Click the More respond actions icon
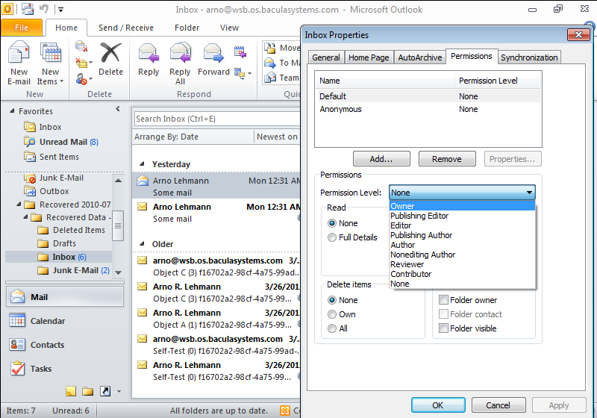This screenshot has height=418, width=597. pos(240,73)
